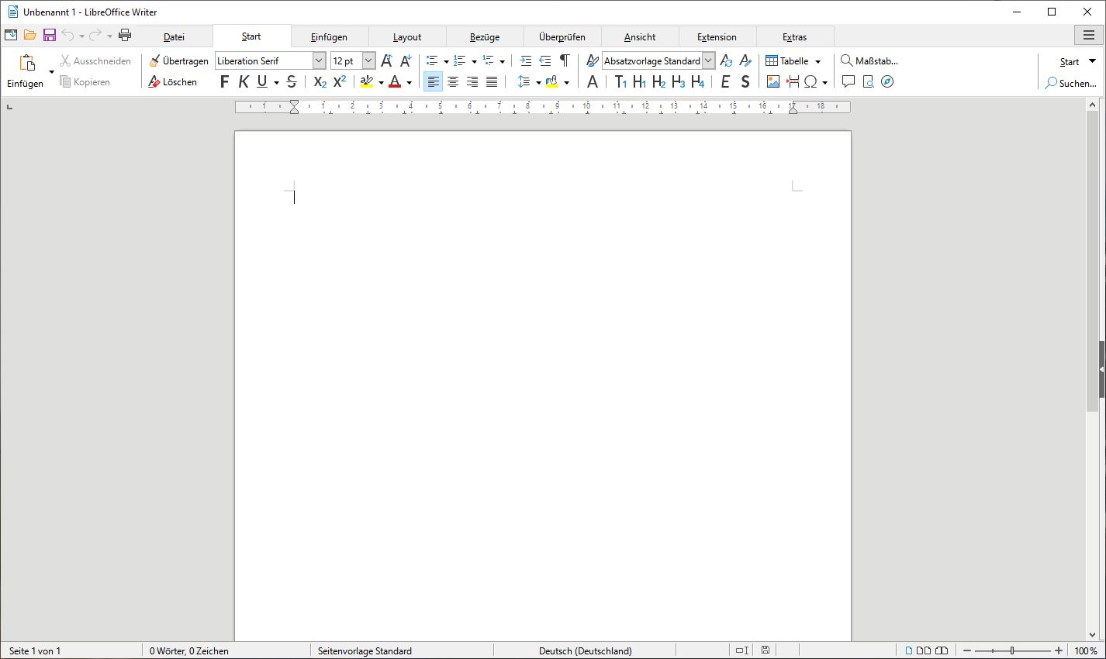
Task: Click the Einfügen paste clipboard icon
Action: point(27,63)
